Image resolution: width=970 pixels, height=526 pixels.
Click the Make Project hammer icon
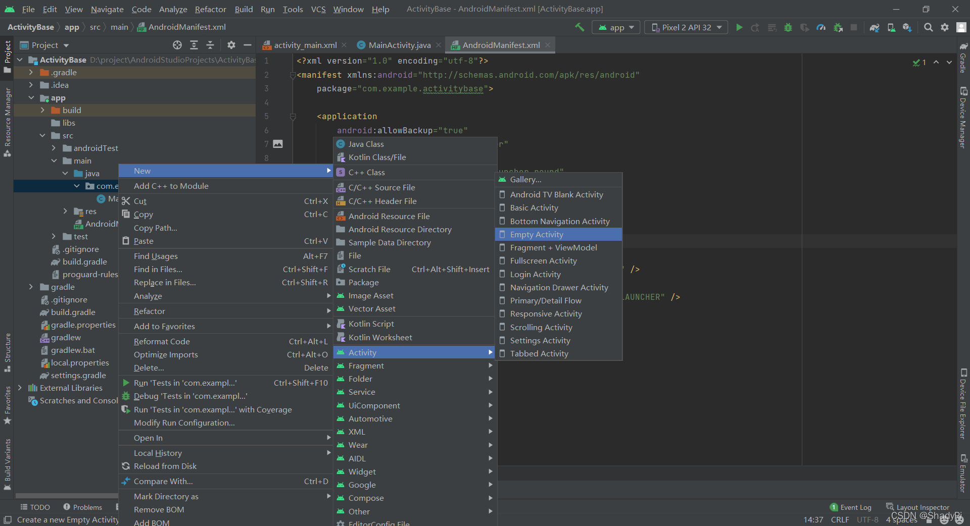(x=579, y=27)
